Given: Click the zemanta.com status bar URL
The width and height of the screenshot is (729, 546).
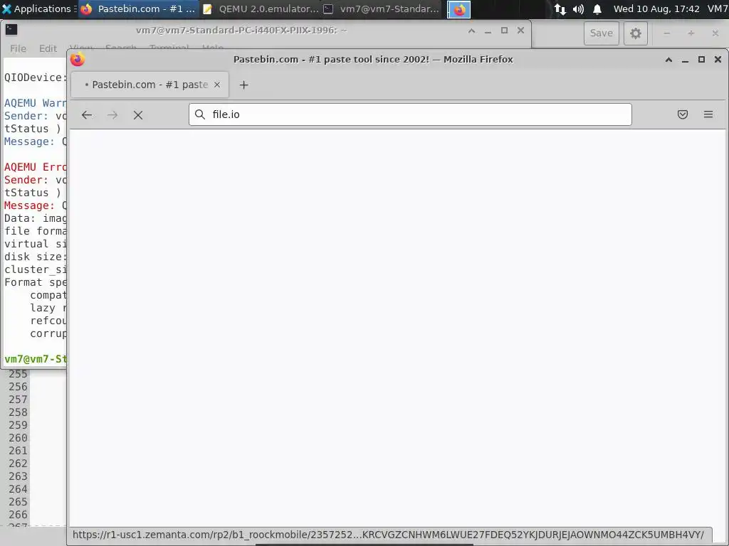Looking at the screenshot, I should [x=388, y=535].
